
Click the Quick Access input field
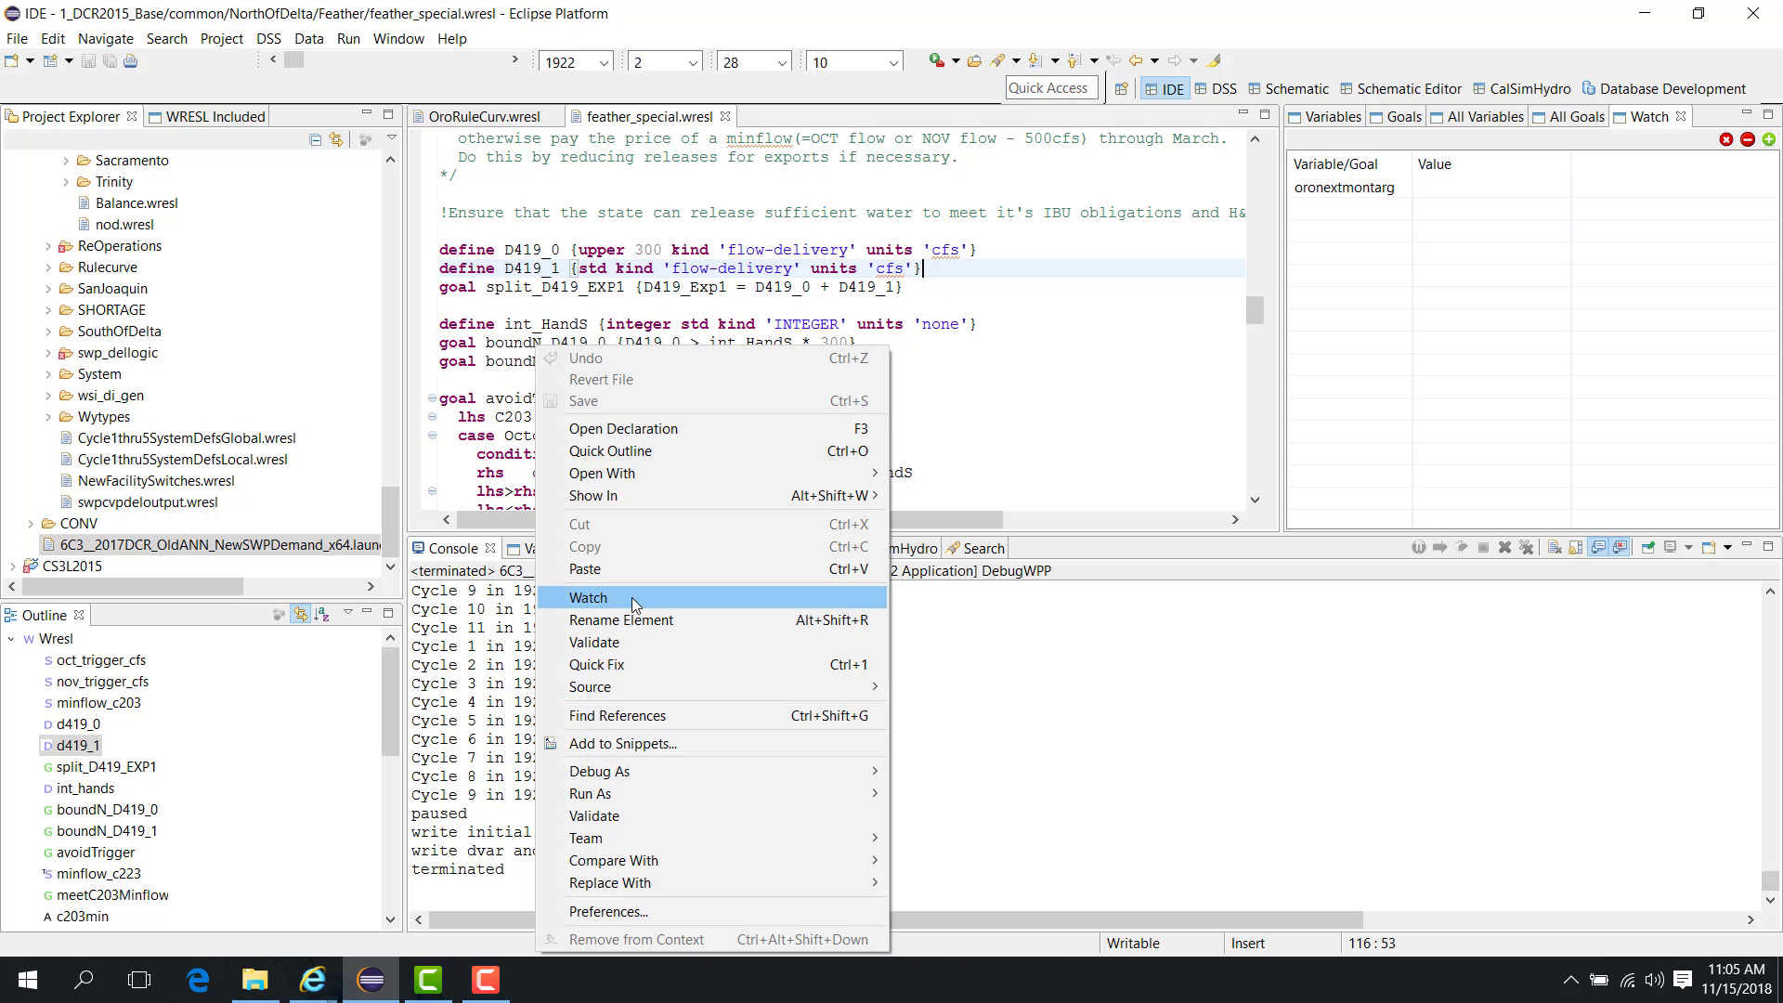click(x=1052, y=88)
